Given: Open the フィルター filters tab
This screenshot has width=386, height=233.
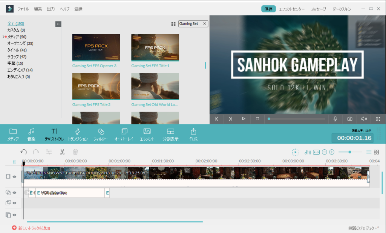Looking at the screenshot, I should [x=101, y=134].
